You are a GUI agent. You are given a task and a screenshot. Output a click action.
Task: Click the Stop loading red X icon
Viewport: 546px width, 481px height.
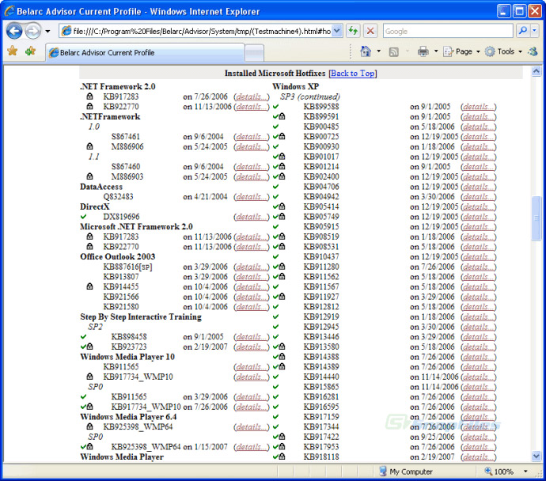pos(370,32)
